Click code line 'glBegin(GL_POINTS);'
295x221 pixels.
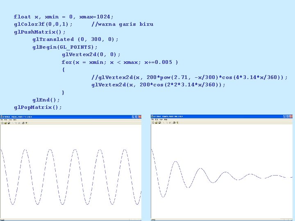(x=65, y=47)
